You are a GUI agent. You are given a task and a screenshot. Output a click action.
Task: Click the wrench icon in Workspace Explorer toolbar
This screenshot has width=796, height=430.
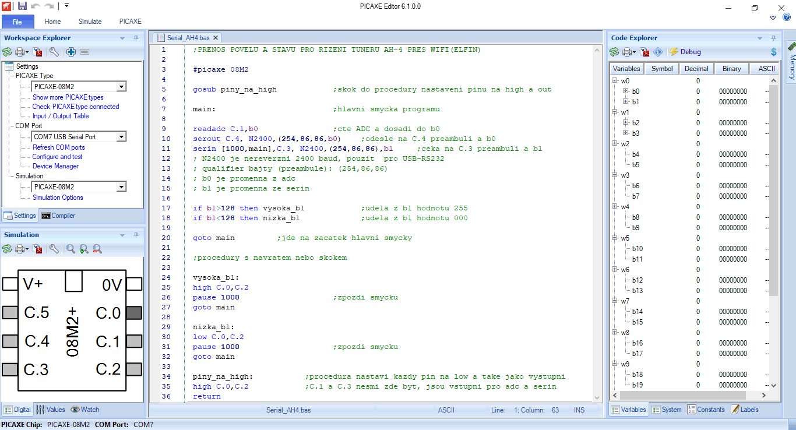[x=54, y=52]
